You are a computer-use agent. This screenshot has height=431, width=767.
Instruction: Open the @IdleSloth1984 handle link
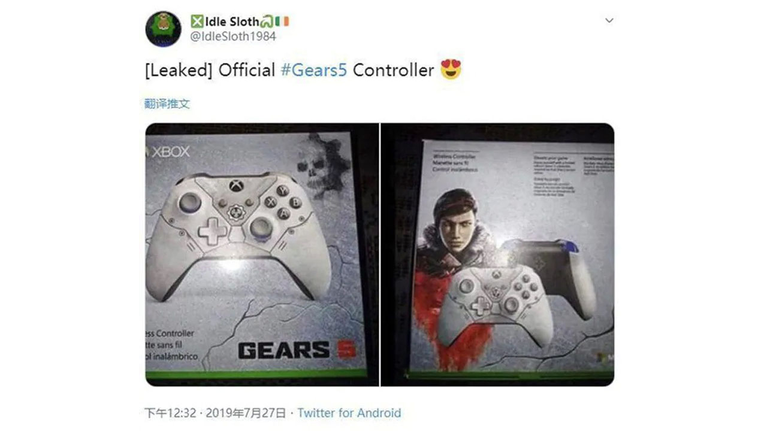(233, 37)
